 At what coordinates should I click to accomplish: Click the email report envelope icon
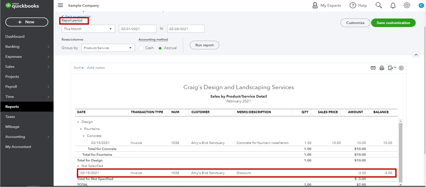pyautogui.click(x=373, y=68)
